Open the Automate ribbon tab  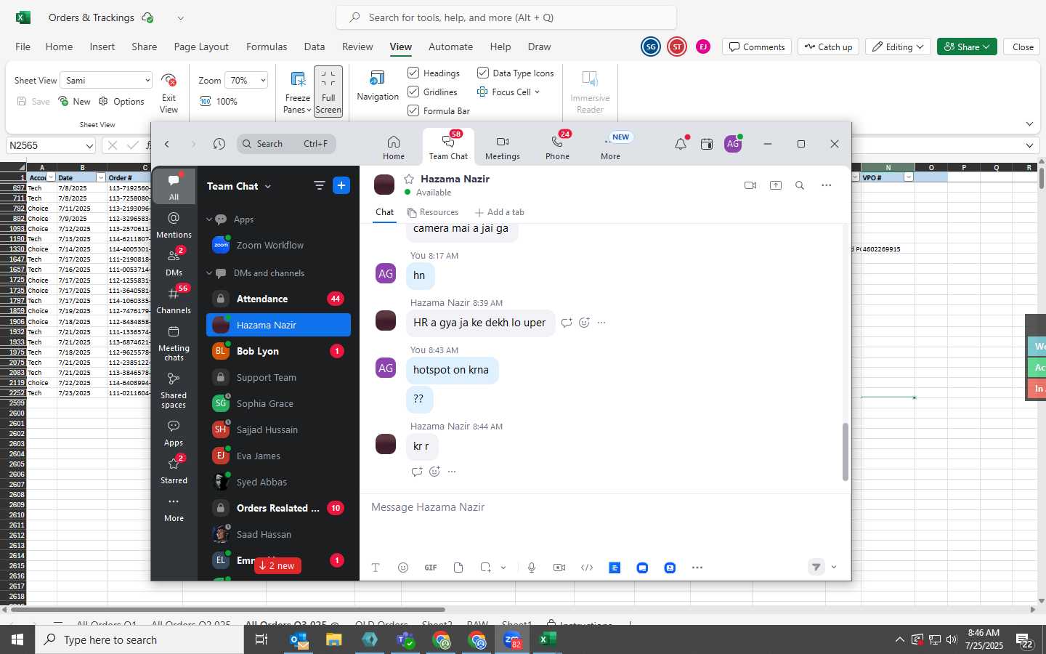(450, 47)
